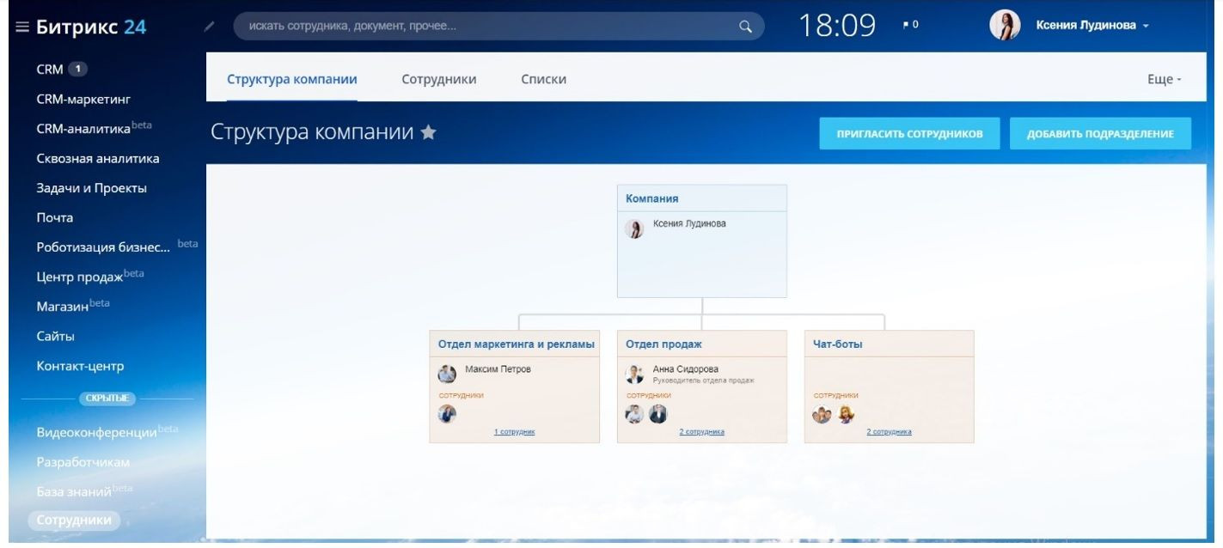Image resolution: width=1223 pixels, height=548 pixels.
Task: Click the pencil edit icon in the header
Action: (209, 27)
